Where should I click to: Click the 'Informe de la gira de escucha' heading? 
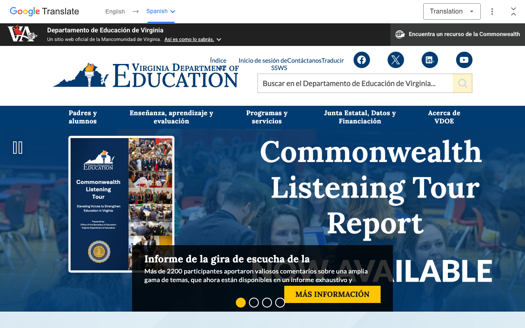pos(227,259)
